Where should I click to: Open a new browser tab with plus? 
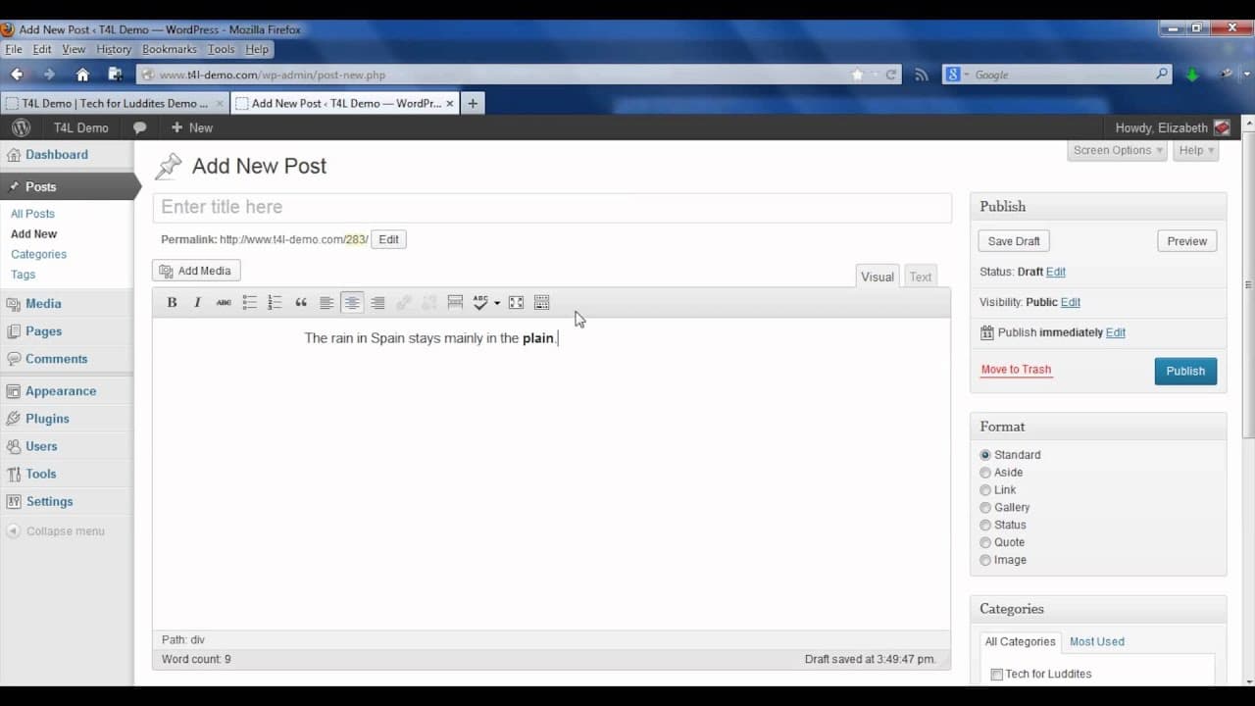click(473, 103)
